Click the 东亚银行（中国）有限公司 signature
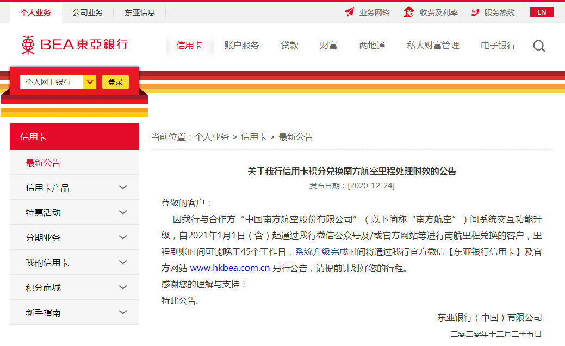 (x=489, y=318)
